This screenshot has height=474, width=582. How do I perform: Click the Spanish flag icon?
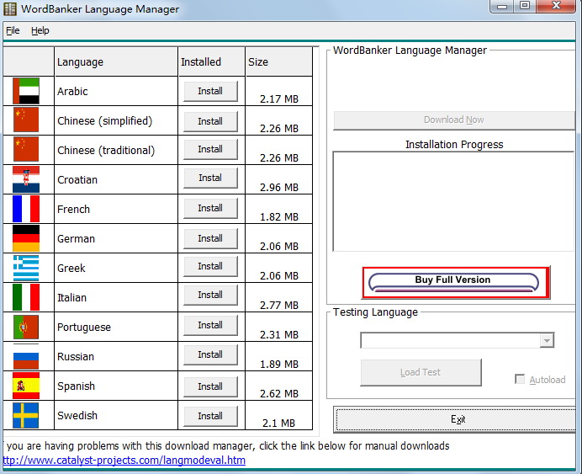[26, 386]
